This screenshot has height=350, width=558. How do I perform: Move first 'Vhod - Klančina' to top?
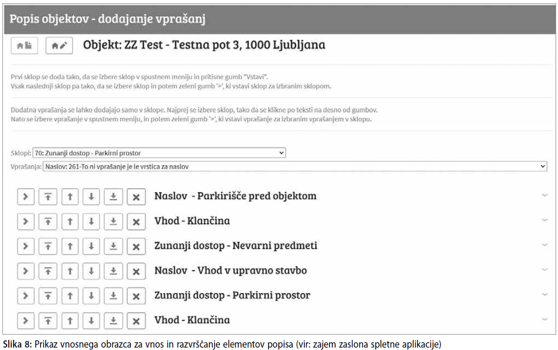click(x=48, y=221)
